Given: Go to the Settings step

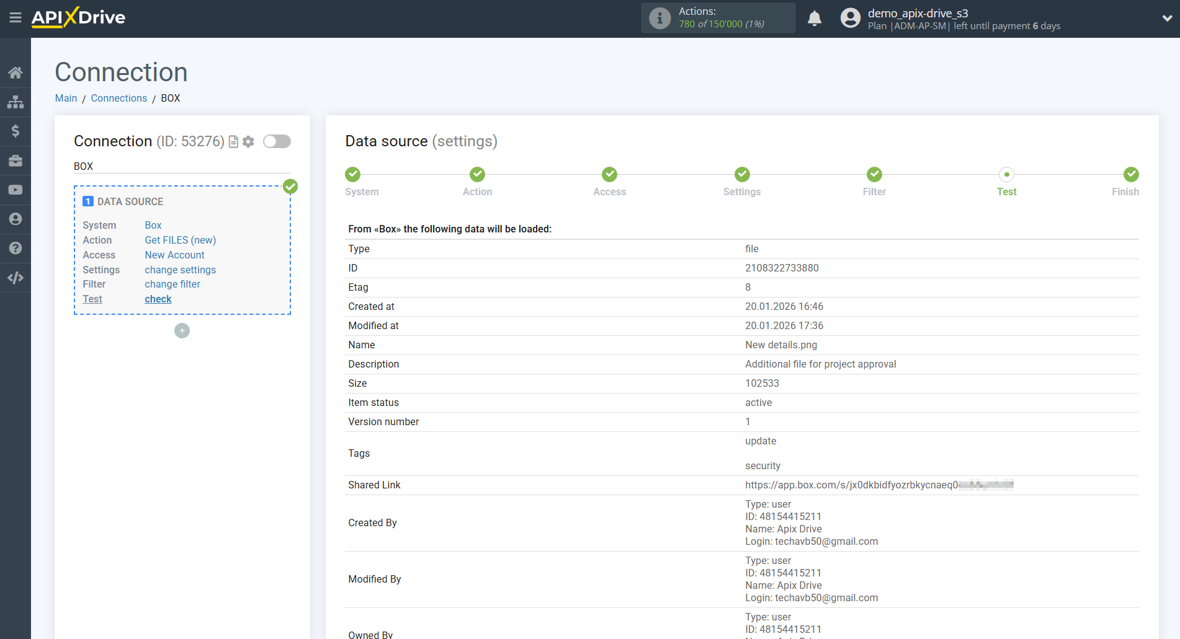Looking at the screenshot, I should pos(742,175).
